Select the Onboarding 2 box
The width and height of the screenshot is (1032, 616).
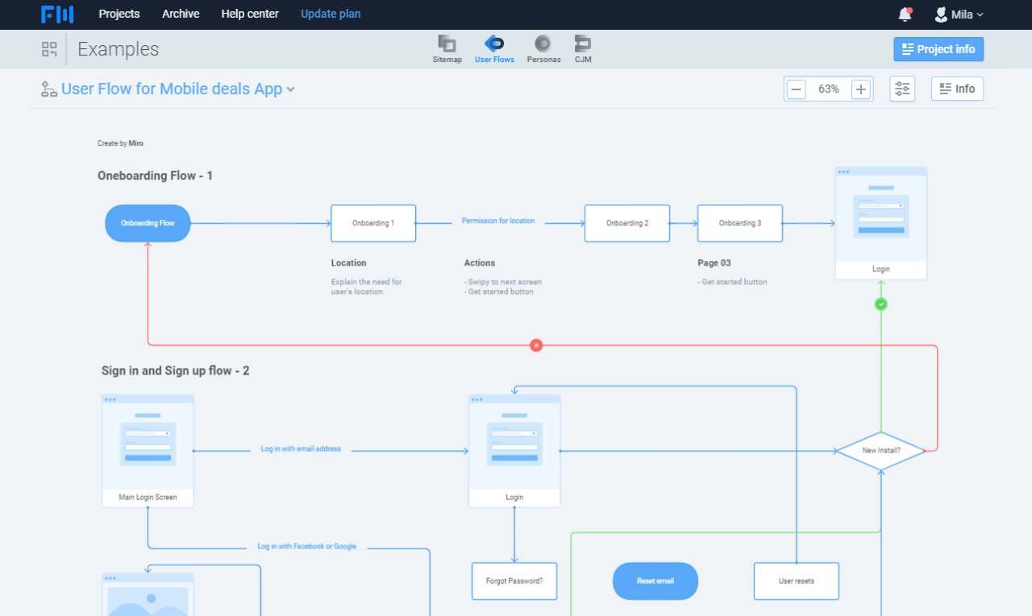click(x=627, y=223)
